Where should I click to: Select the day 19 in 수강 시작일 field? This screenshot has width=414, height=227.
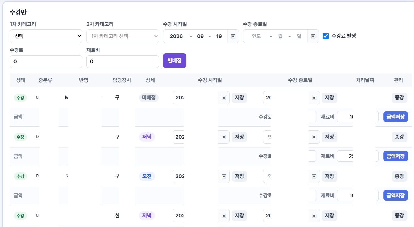click(x=219, y=36)
